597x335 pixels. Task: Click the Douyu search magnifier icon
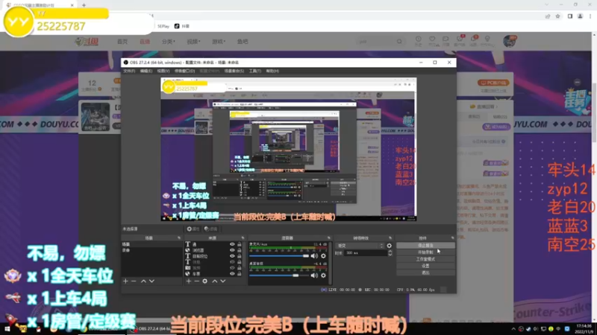pyautogui.click(x=399, y=42)
